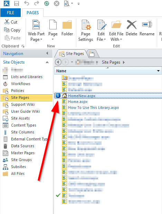162x214 pixels.
Task: Select How To Use This Library.aspx
Action: 94,108
